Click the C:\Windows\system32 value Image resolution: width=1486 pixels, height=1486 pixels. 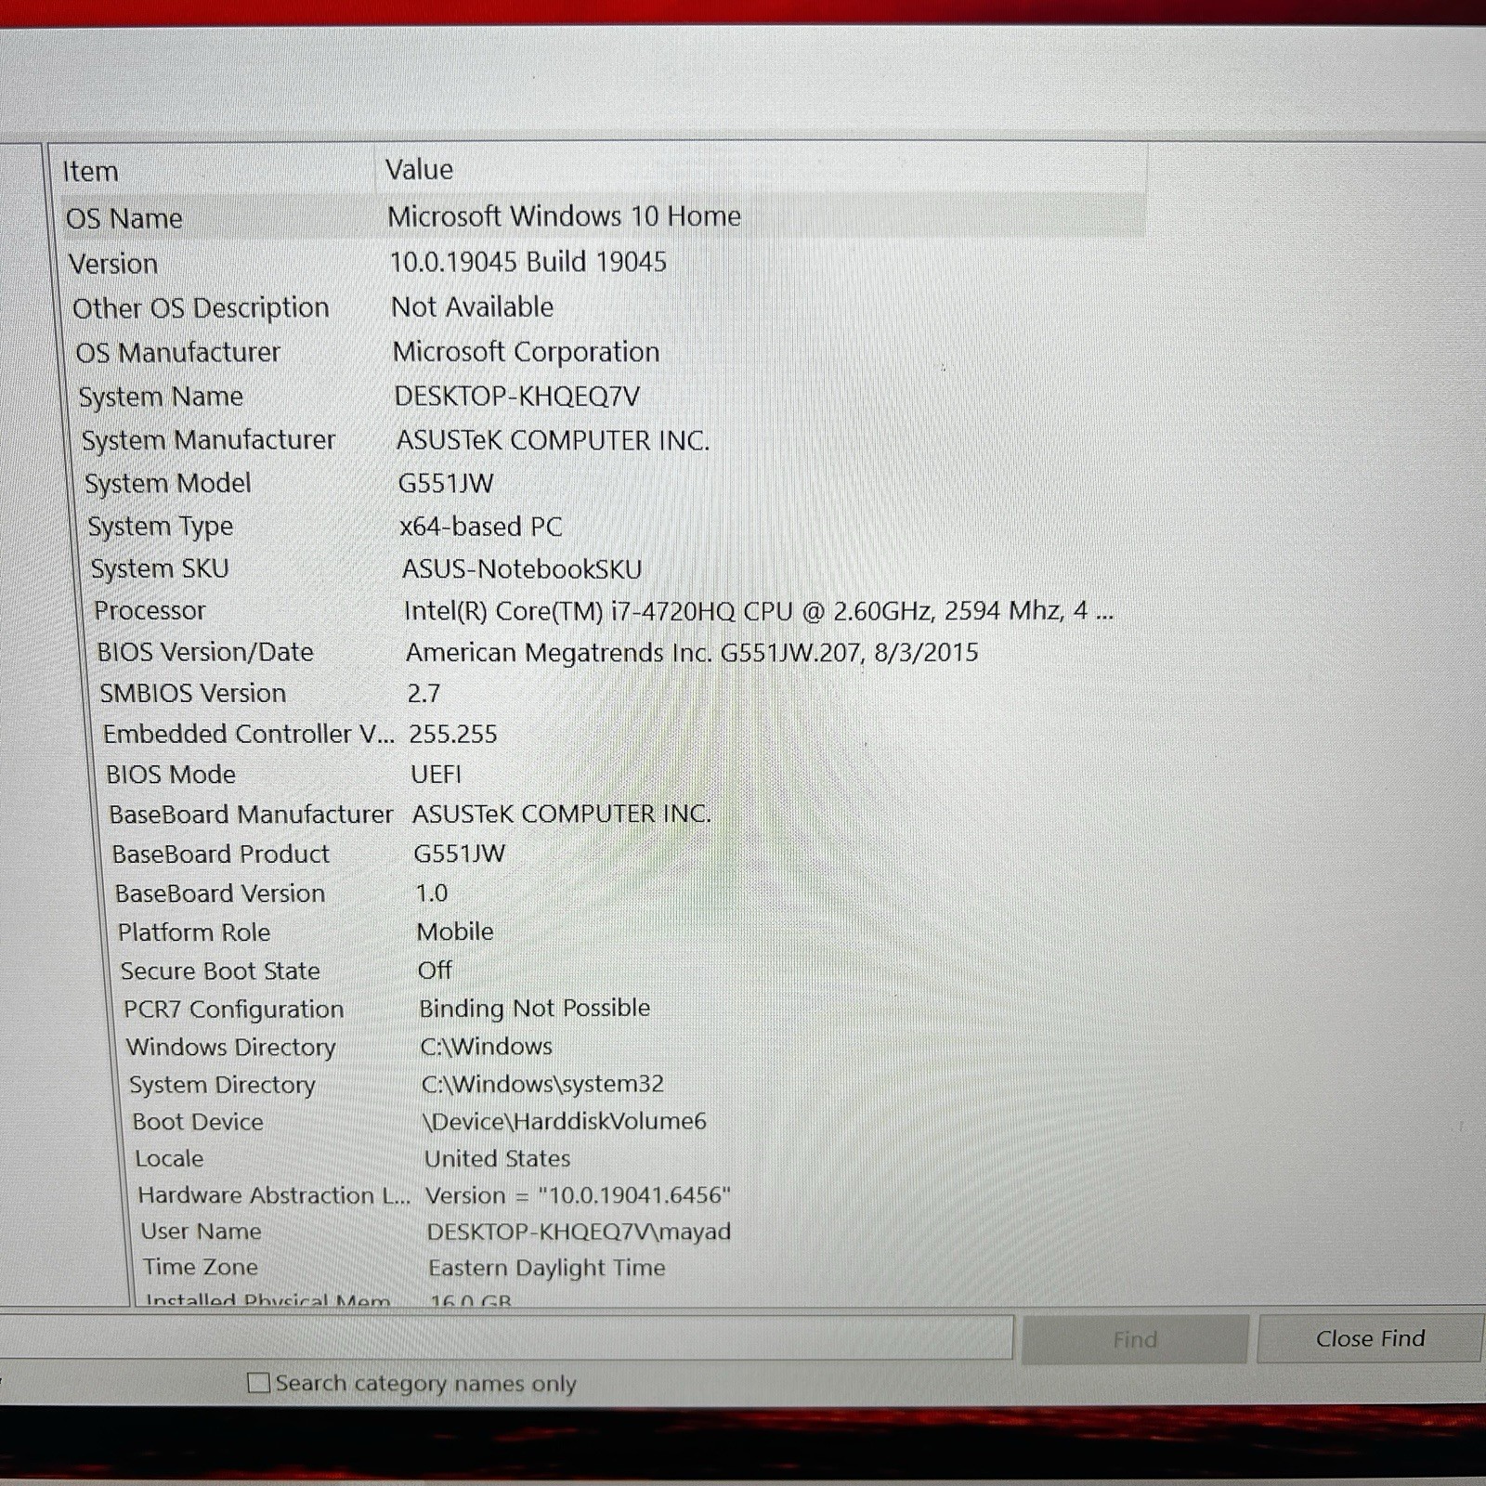542,1084
